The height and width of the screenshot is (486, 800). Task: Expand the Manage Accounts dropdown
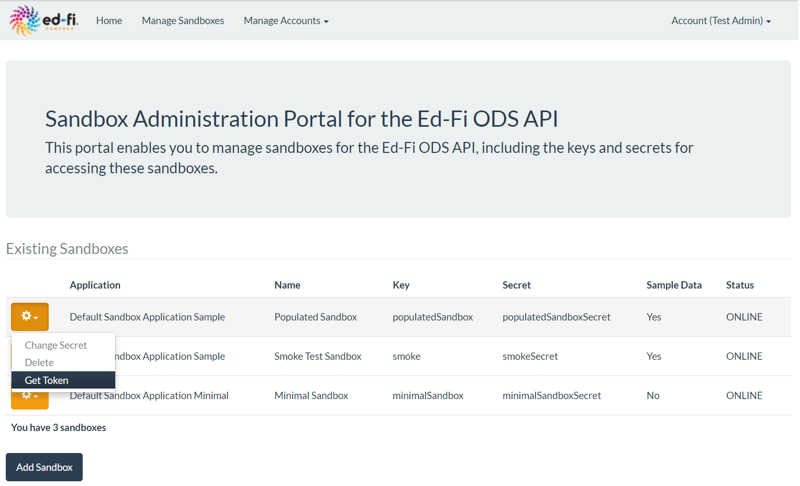[286, 20]
